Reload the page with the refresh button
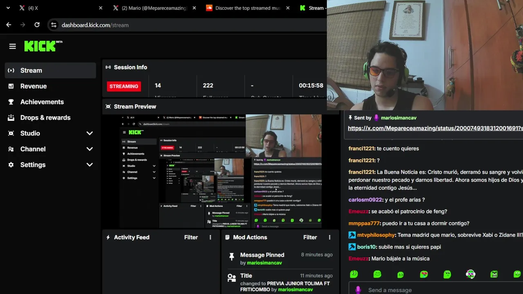The image size is (523, 294). (x=37, y=25)
